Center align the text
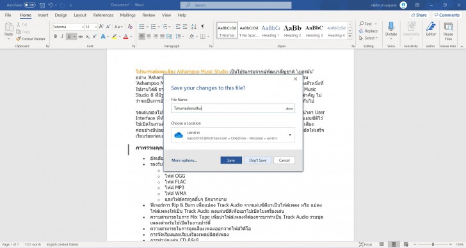Screen dimensions: 466x248 149,36
